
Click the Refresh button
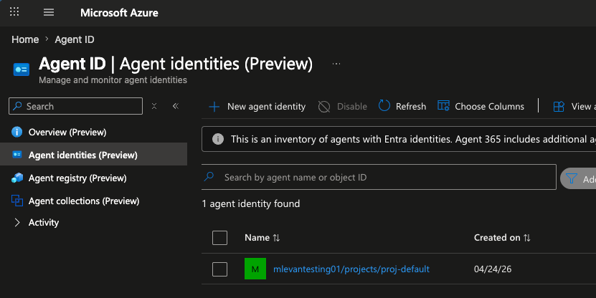click(402, 106)
